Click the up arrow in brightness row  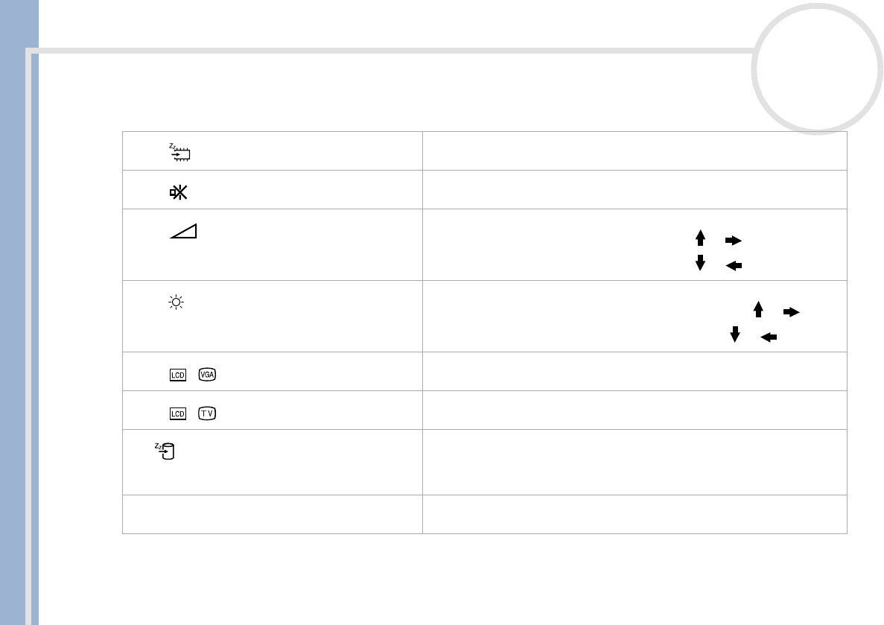click(x=758, y=309)
